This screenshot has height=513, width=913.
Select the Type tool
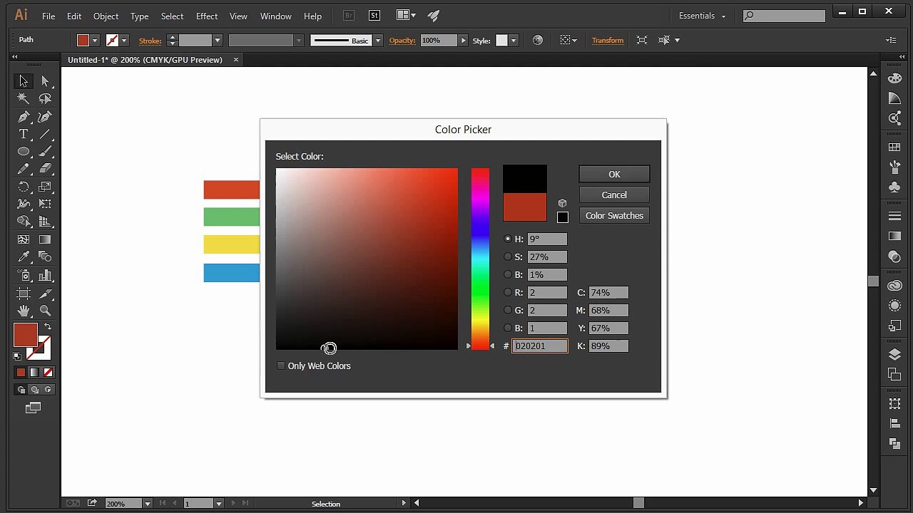(24, 134)
